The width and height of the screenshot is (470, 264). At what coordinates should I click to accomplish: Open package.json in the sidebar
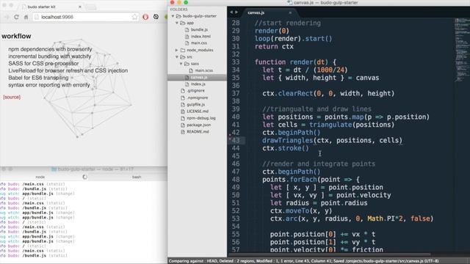click(x=199, y=125)
